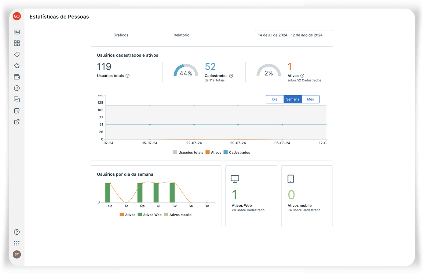Select the Dia chart view
The height and width of the screenshot is (274, 424).
coord(275,99)
